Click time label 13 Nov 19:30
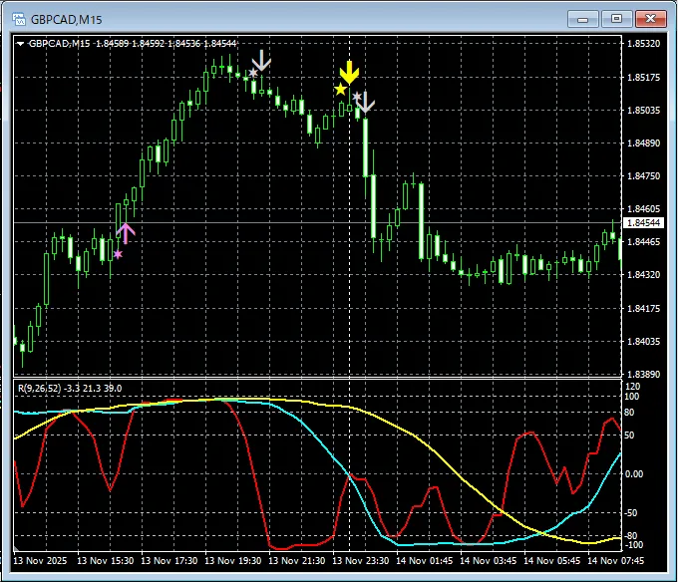679x582 pixels. (233, 561)
